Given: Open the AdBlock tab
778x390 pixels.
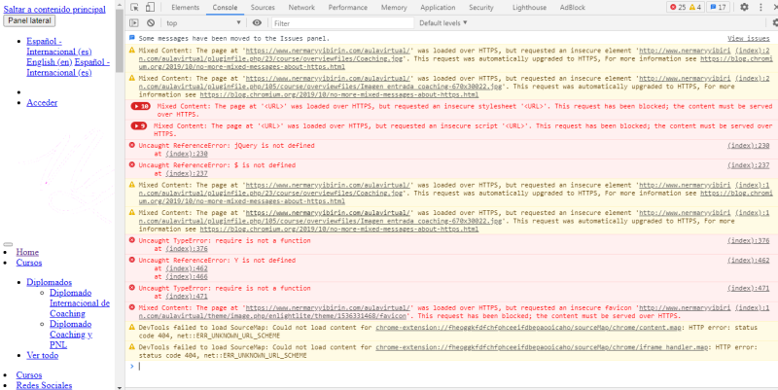Looking at the screenshot, I should [573, 8].
